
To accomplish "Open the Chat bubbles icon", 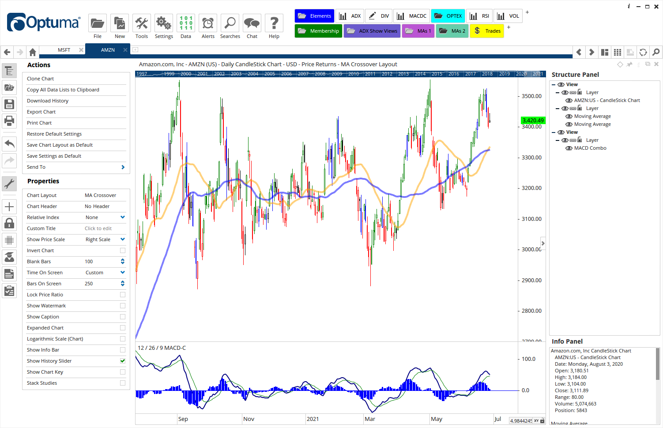I will point(252,23).
